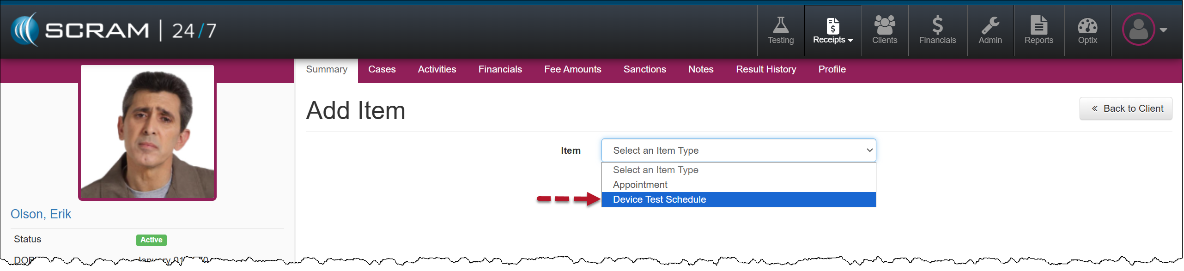
Task: Select Device Test Schedule option
Action: point(659,199)
